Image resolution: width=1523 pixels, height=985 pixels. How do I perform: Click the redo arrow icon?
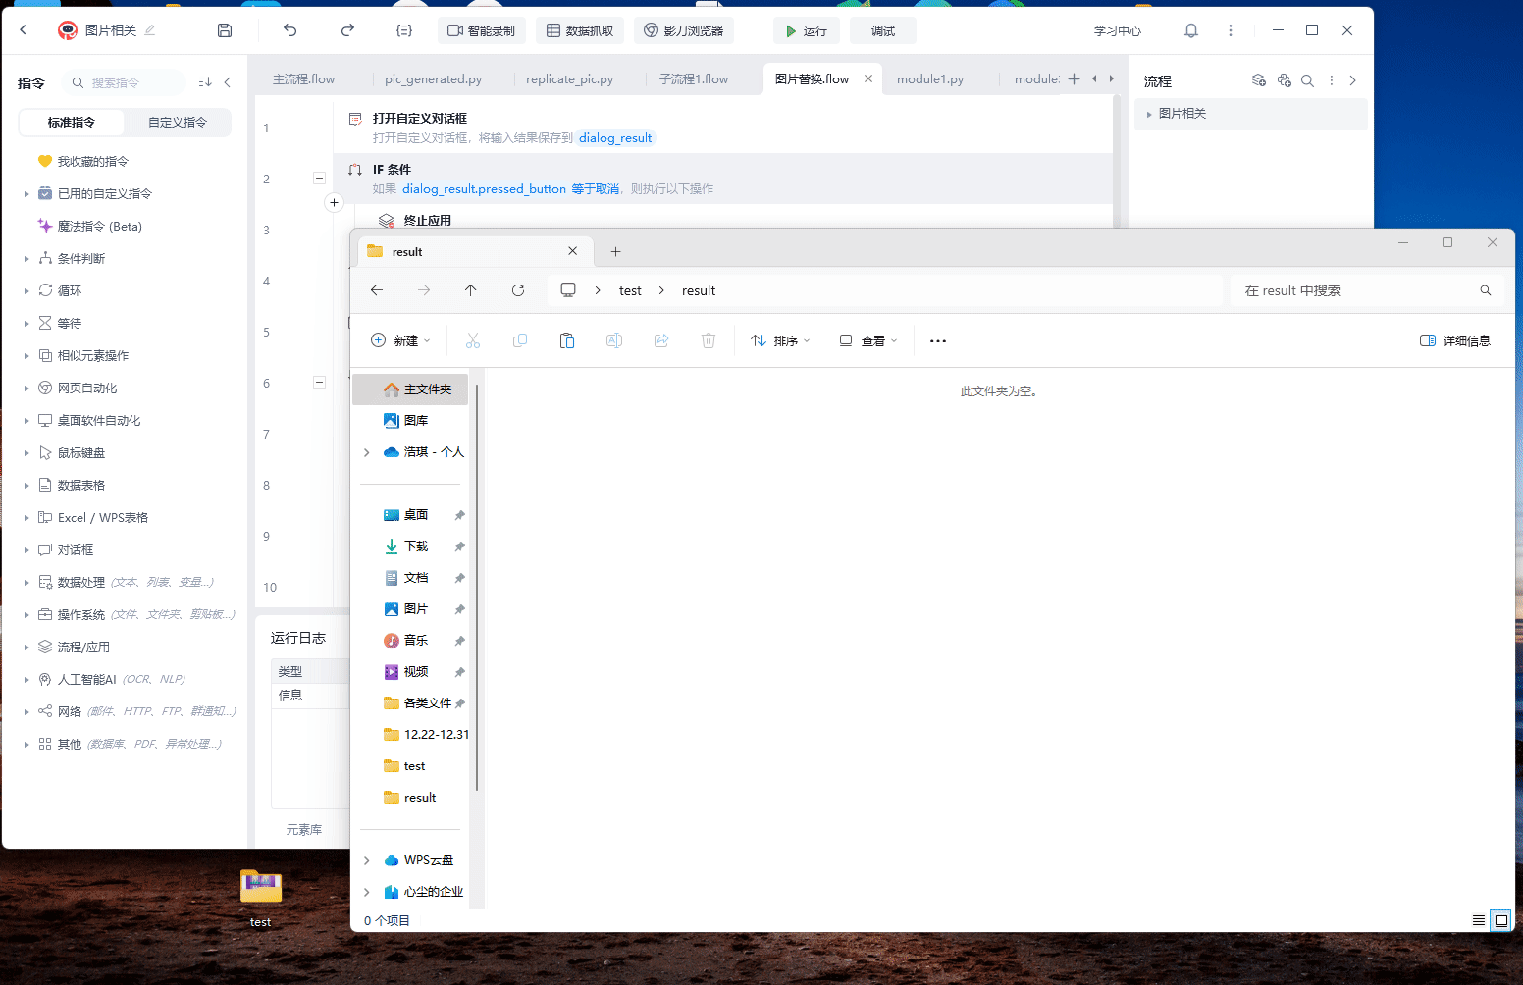click(347, 30)
